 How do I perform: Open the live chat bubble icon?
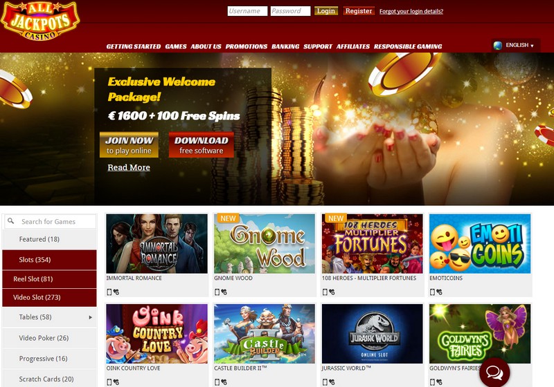click(494, 373)
